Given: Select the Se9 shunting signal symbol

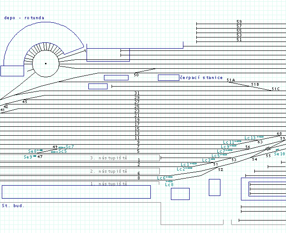Looking at the screenshot, I should pos(35,156).
